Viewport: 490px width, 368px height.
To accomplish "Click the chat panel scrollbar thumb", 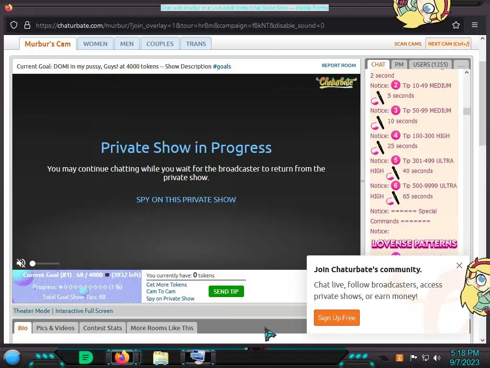I will point(467,111).
